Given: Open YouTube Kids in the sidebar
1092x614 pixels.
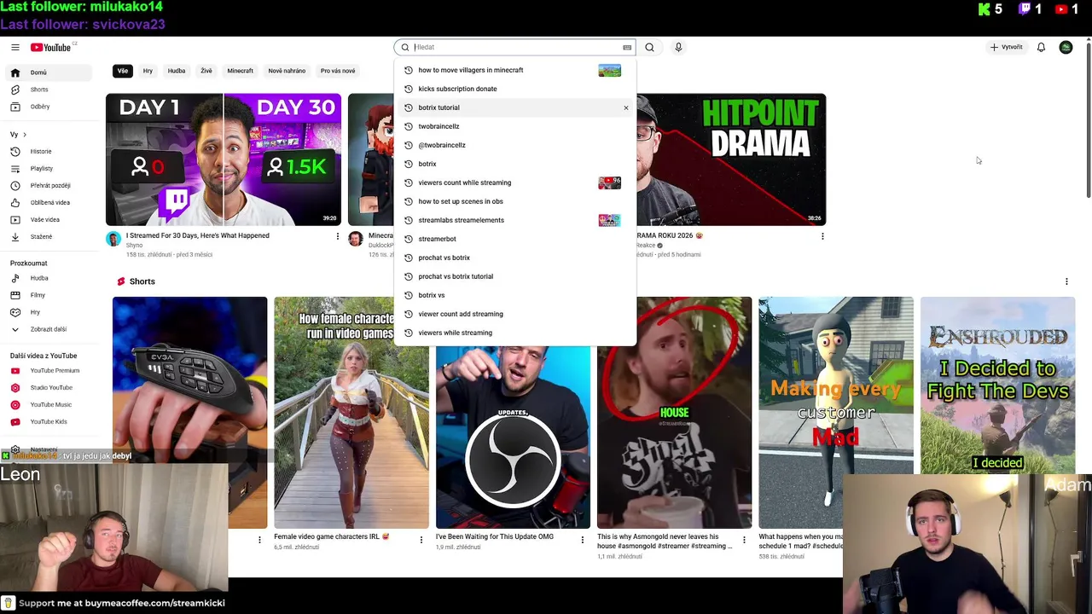Looking at the screenshot, I should pos(47,422).
